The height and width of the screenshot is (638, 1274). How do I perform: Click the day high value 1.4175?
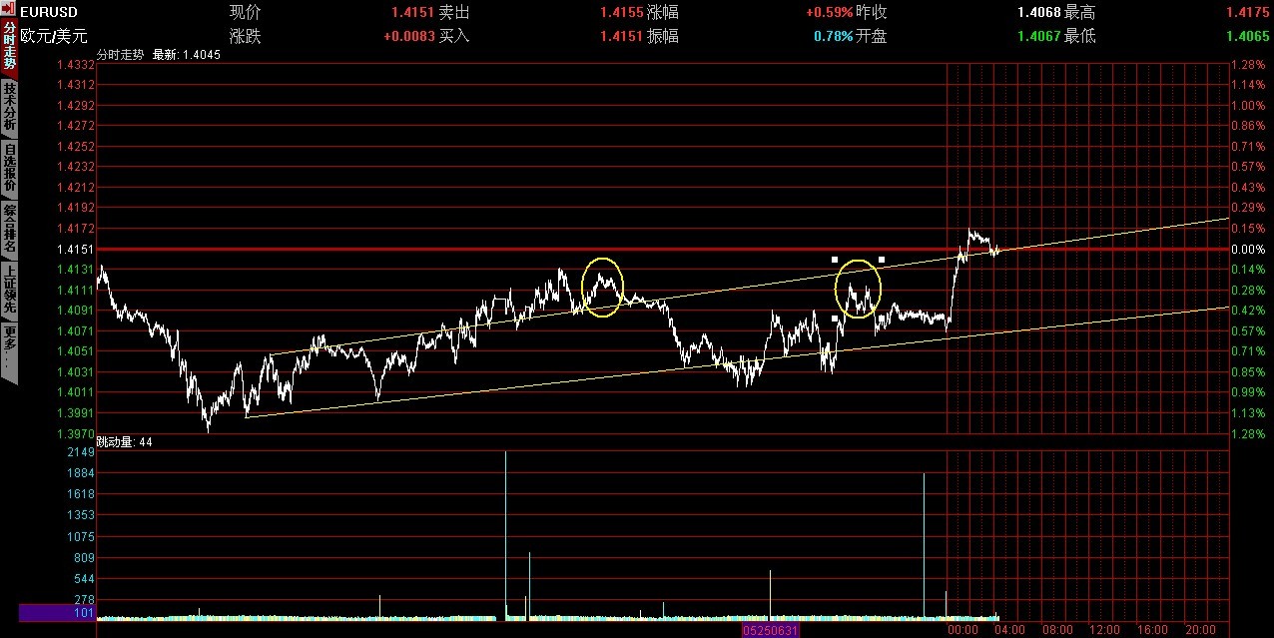[1247, 13]
